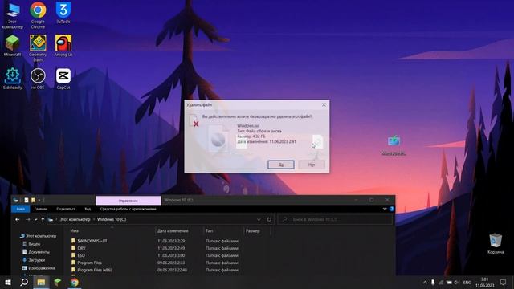Screen dimensions: 514x289
Task: Open taskbar search magnifier
Action: coord(24,282)
